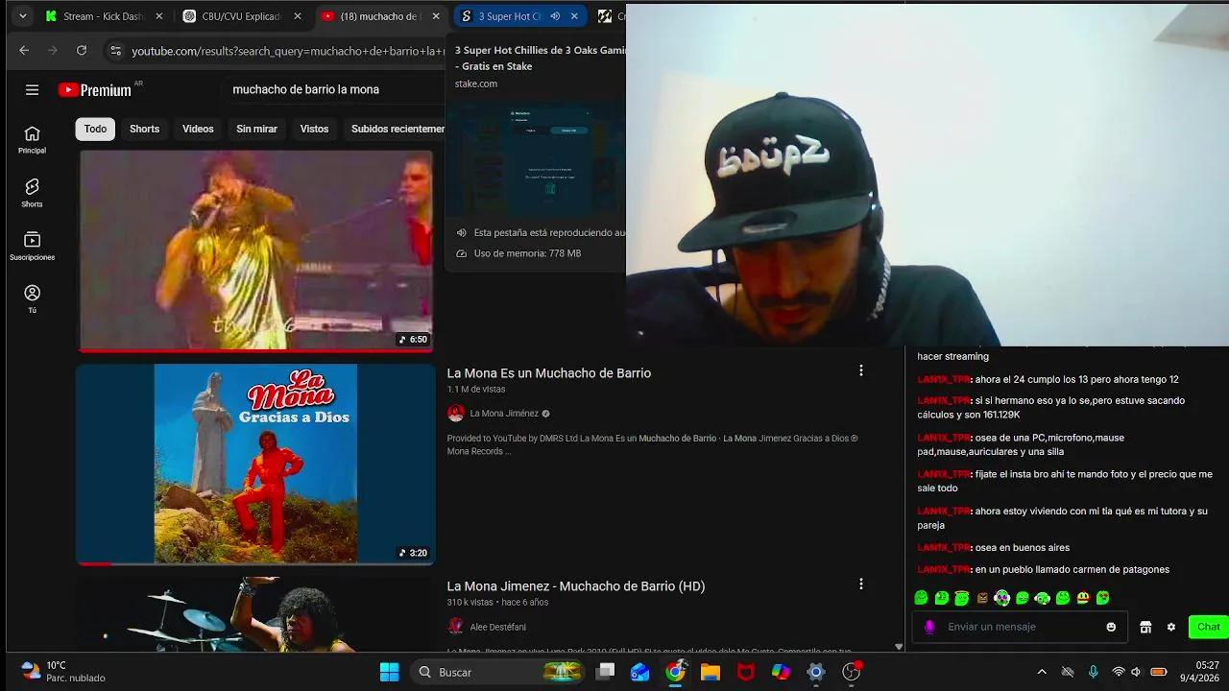
Task: Open the emoji picker in chat input
Action: (1111, 627)
